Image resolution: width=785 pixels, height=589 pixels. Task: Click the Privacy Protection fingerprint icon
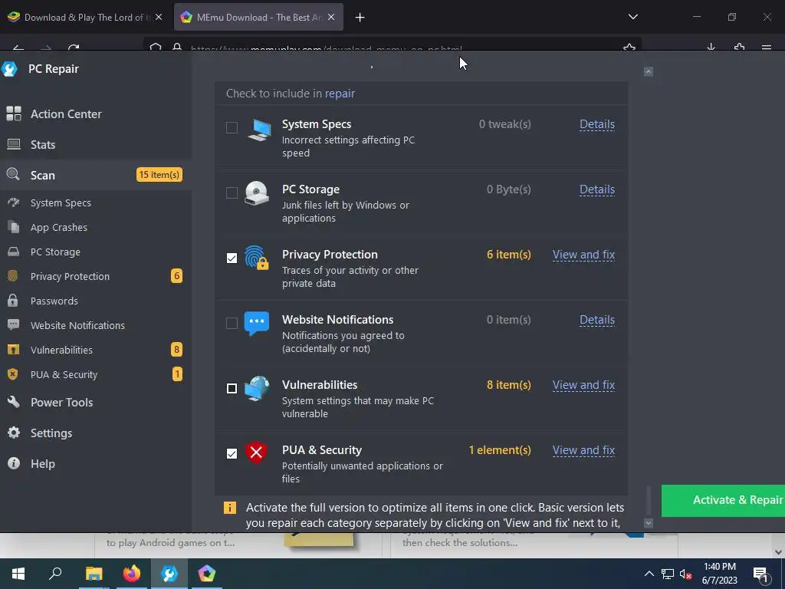[256, 258]
